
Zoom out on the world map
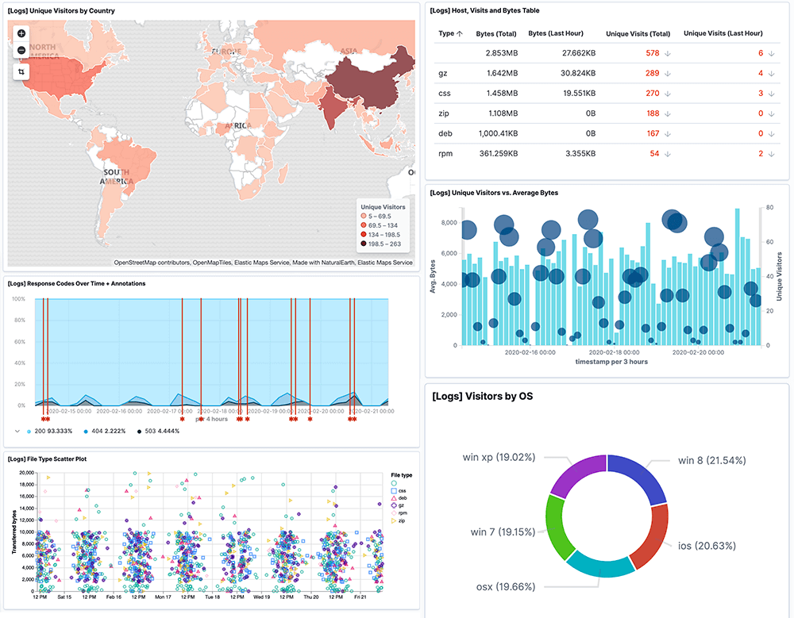pyautogui.click(x=21, y=49)
